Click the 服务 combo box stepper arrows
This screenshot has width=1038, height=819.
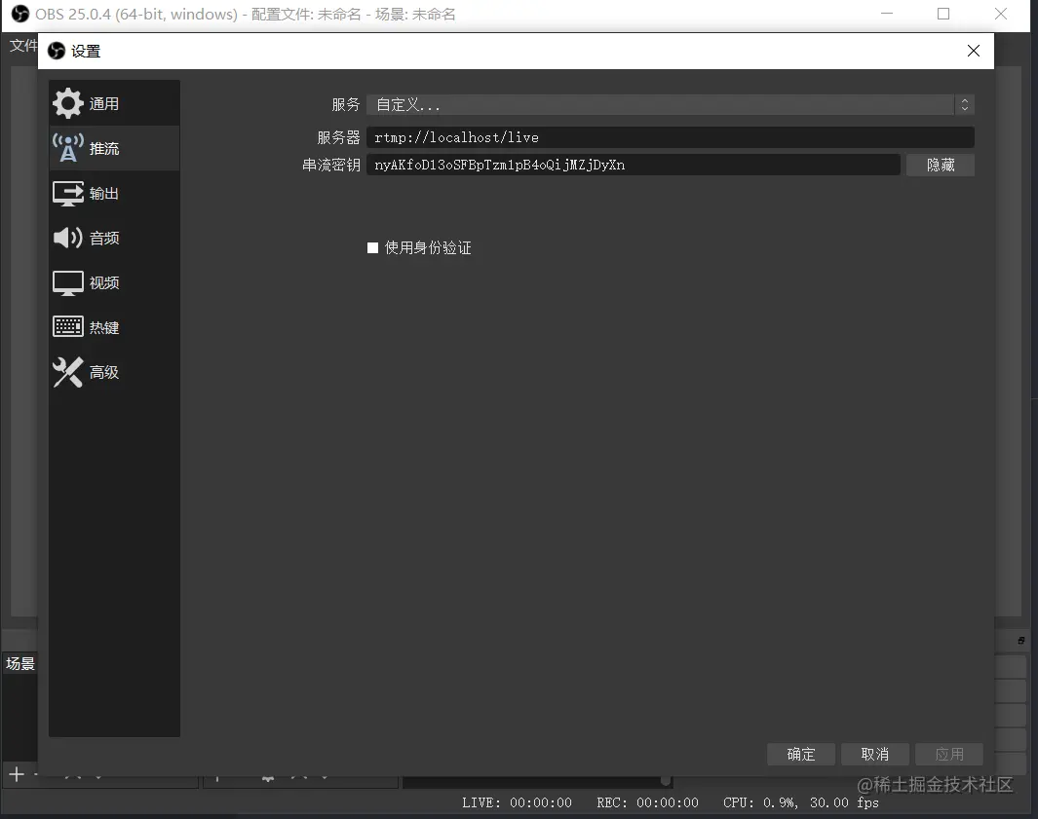click(965, 104)
